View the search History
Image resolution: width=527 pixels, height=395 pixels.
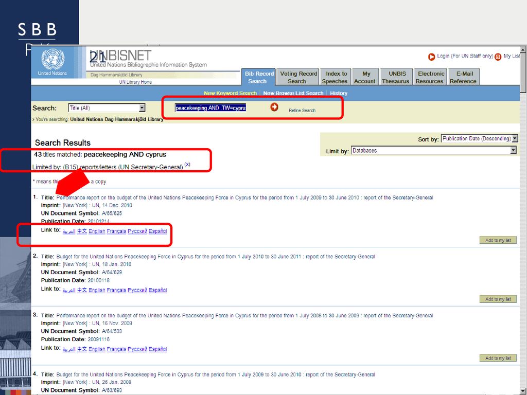coord(339,93)
